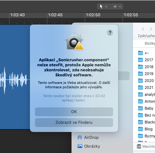Click the Macintosh disk in path bar
Image resolution: width=155 pixels, height=153 pixels.
(x=146, y=146)
